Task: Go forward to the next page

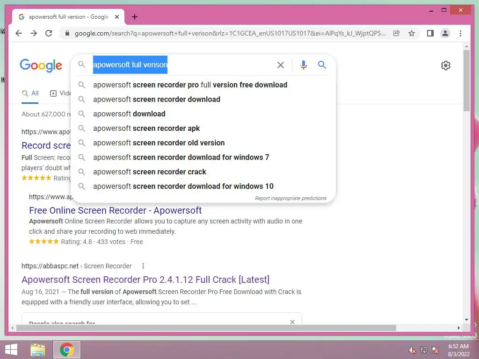Action: pyautogui.click(x=34, y=33)
